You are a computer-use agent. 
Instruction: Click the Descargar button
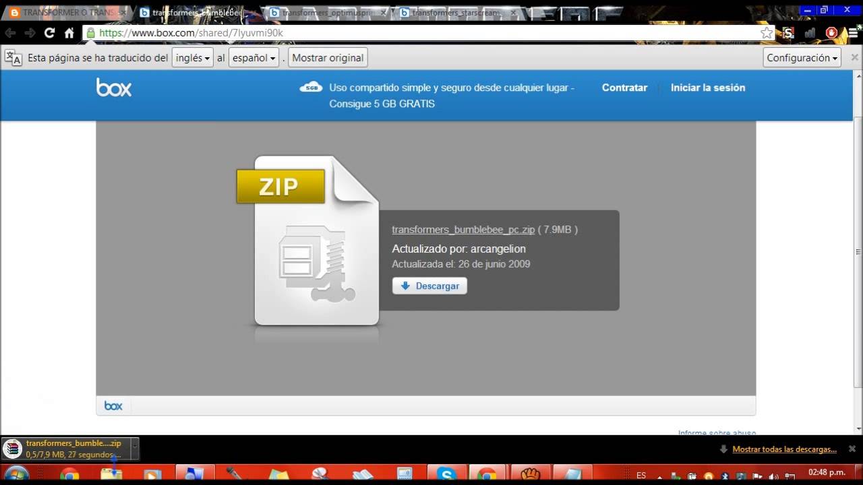[x=429, y=286]
